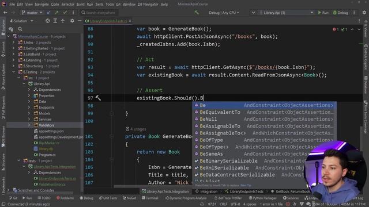Open the Terminal tool window
This screenshot has height=207, width=369.
(x=150, y=198)
